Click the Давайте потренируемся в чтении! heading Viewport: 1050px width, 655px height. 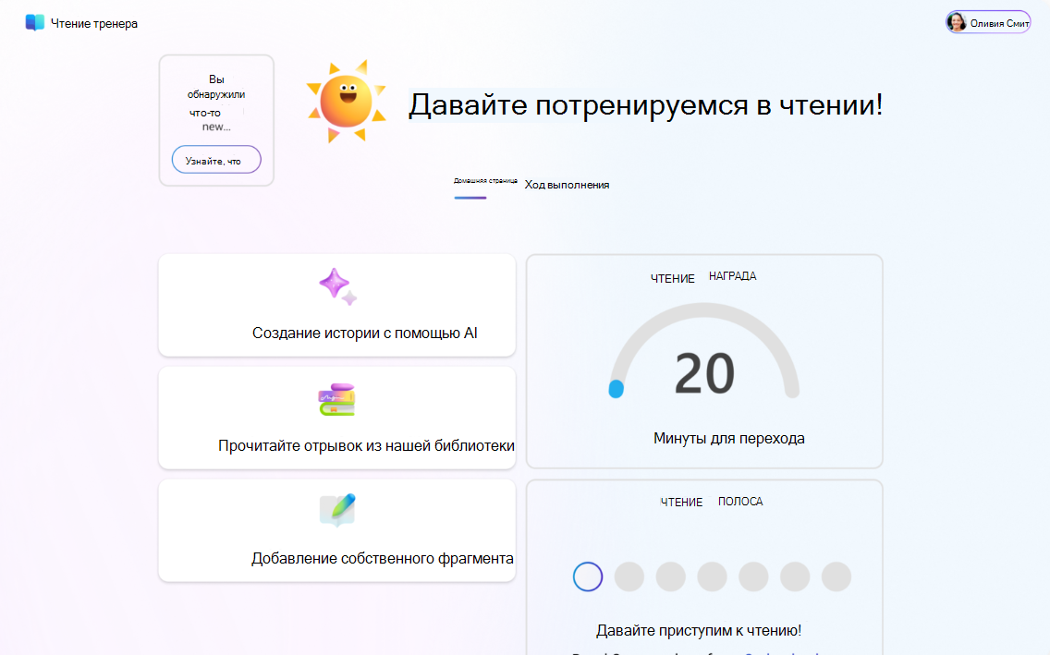pos(645,105)
